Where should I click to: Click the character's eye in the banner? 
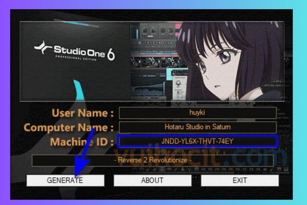click(x=225, y=57)
